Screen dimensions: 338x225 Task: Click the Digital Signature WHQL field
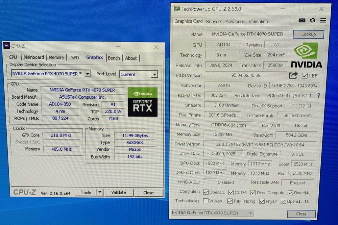click(297, 154)
